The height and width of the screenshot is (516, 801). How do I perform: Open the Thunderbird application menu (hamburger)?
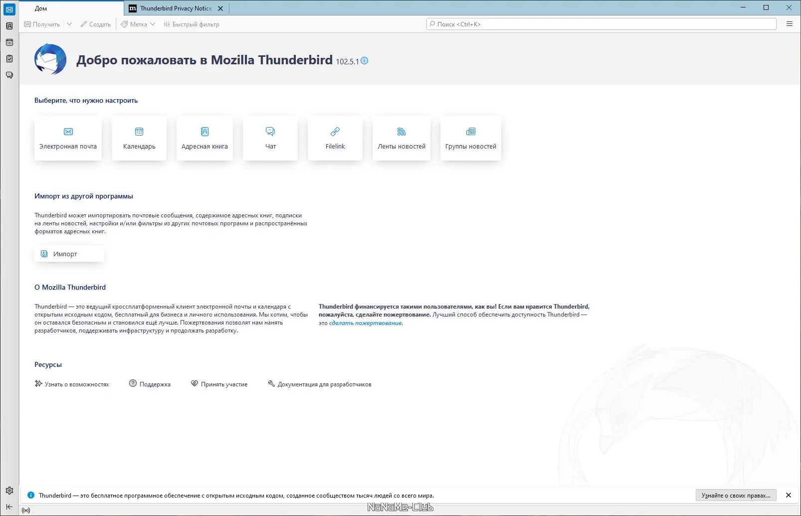pos(790,24)
